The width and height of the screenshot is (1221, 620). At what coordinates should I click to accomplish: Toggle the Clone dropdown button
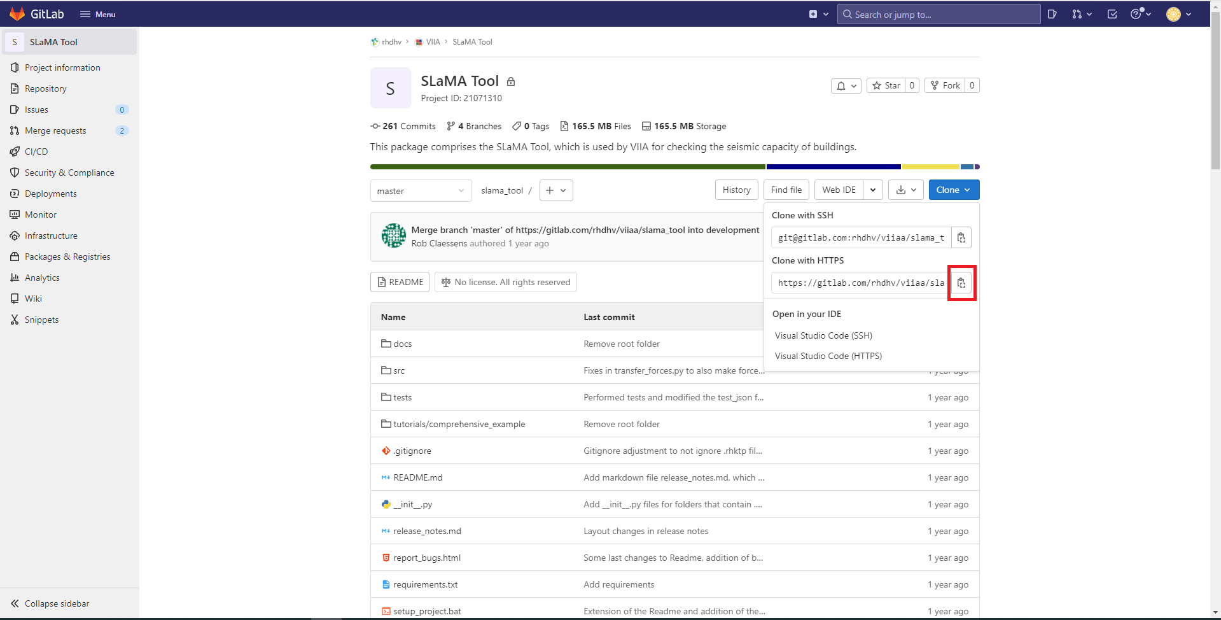(954, 190)
